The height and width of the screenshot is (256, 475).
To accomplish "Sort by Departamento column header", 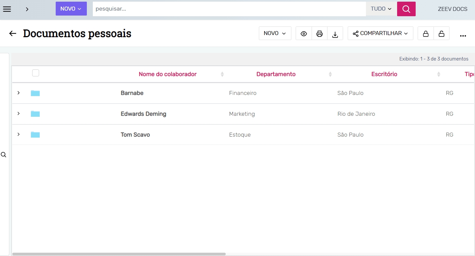I will 276,74.
